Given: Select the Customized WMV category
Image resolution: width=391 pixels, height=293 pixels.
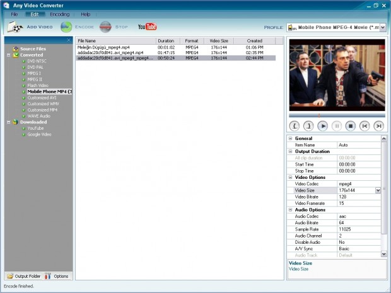Looking at the screenshot, I should [43, 104].
